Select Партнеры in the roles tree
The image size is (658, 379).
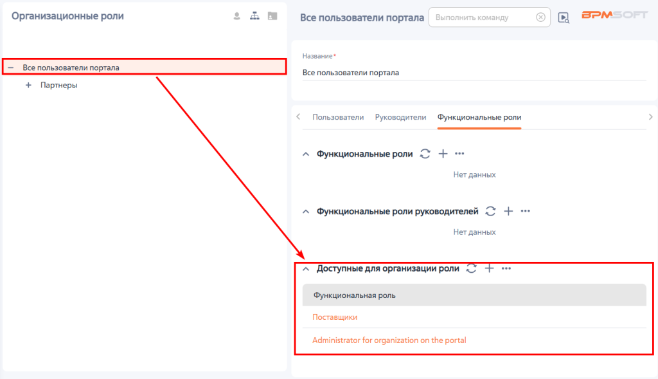pos(58,85)
